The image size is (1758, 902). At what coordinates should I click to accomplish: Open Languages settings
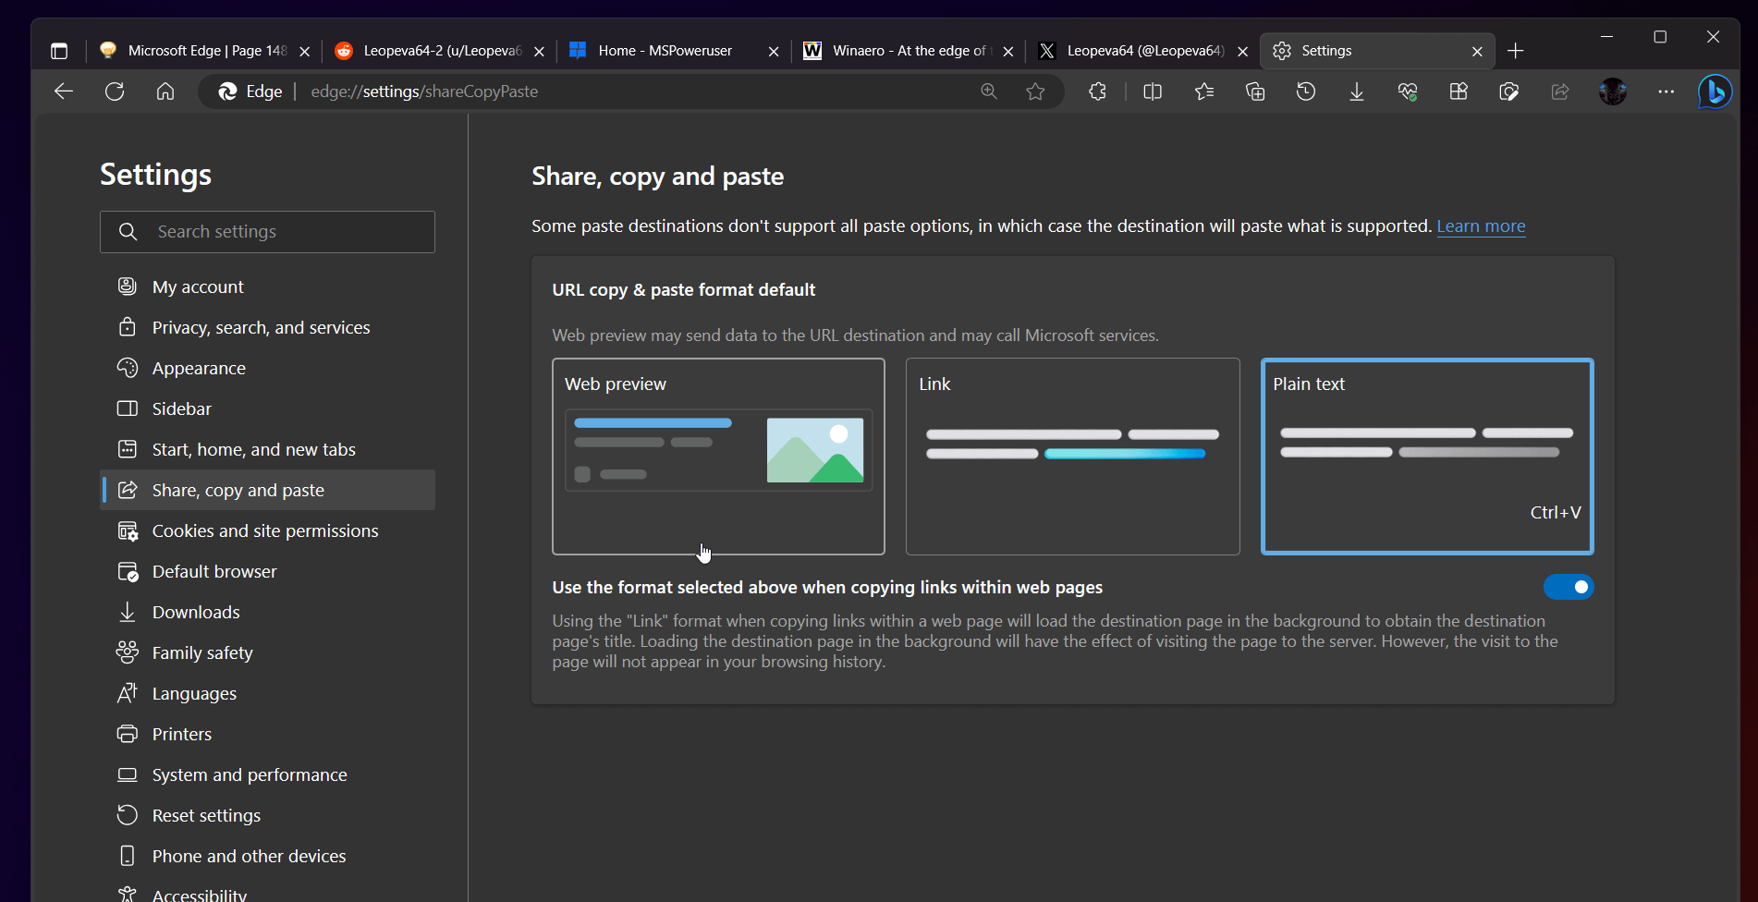coord(267,693)
